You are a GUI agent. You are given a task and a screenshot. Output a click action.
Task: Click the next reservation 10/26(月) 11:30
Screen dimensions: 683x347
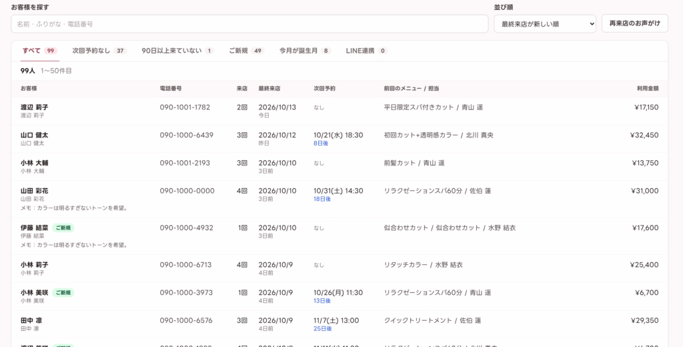[338, 293]
